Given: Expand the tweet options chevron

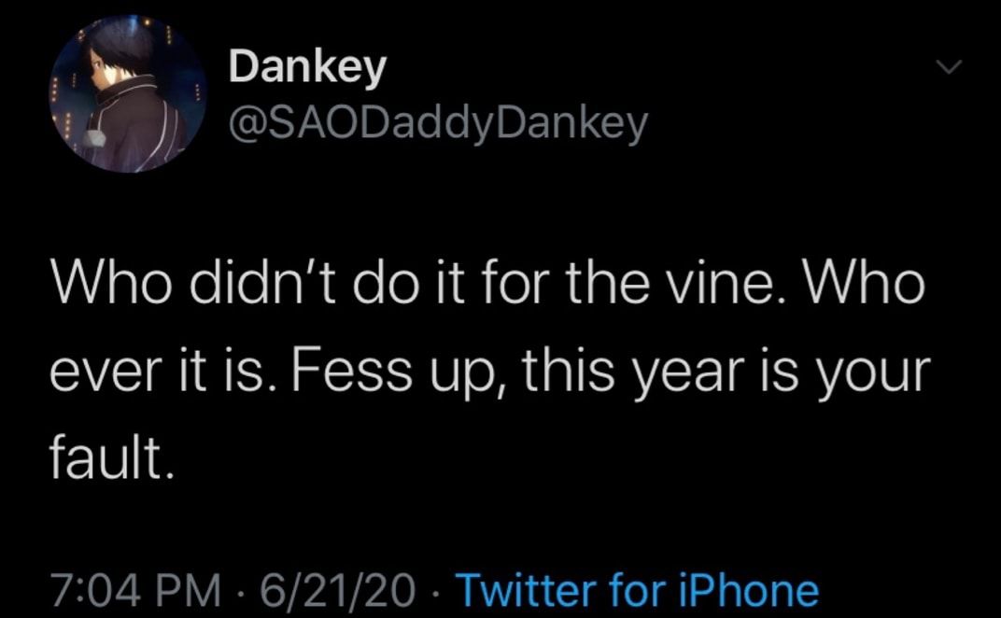Looking at the screenshot, I should [949, 66].
